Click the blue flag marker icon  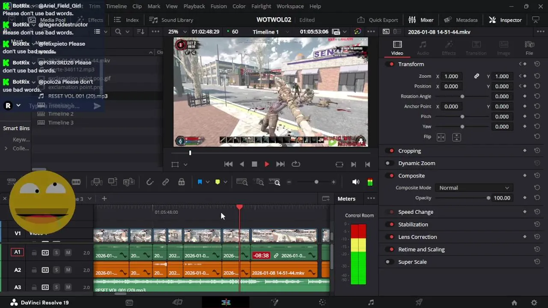point(200,182)
